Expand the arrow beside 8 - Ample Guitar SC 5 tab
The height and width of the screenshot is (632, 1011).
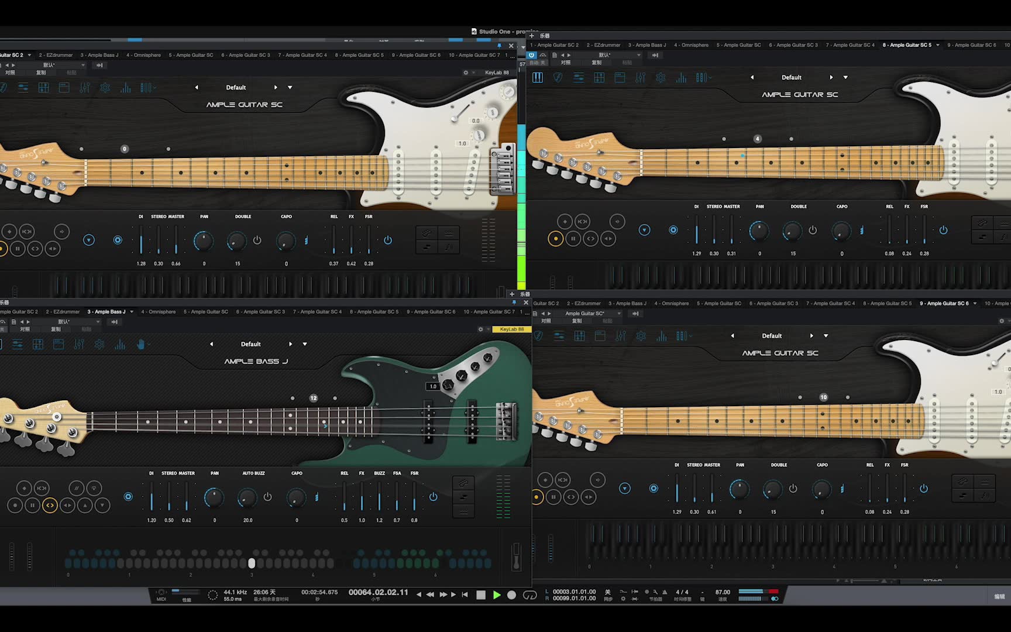coord(938,45)
